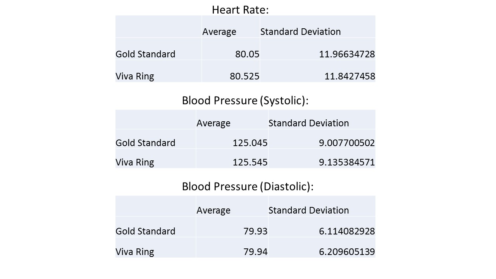The width and height of the screenshot is (496, 279).
Task: Click the value 11.96634728 in Heart Rate table
Action: 347,54
